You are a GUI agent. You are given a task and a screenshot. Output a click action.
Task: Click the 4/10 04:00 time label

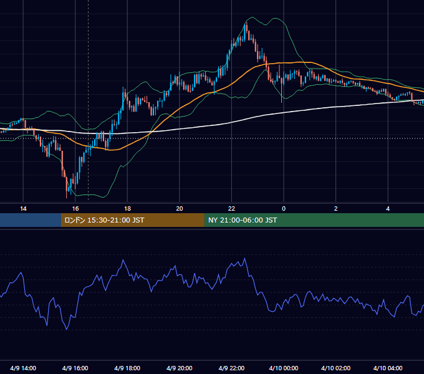388,368
